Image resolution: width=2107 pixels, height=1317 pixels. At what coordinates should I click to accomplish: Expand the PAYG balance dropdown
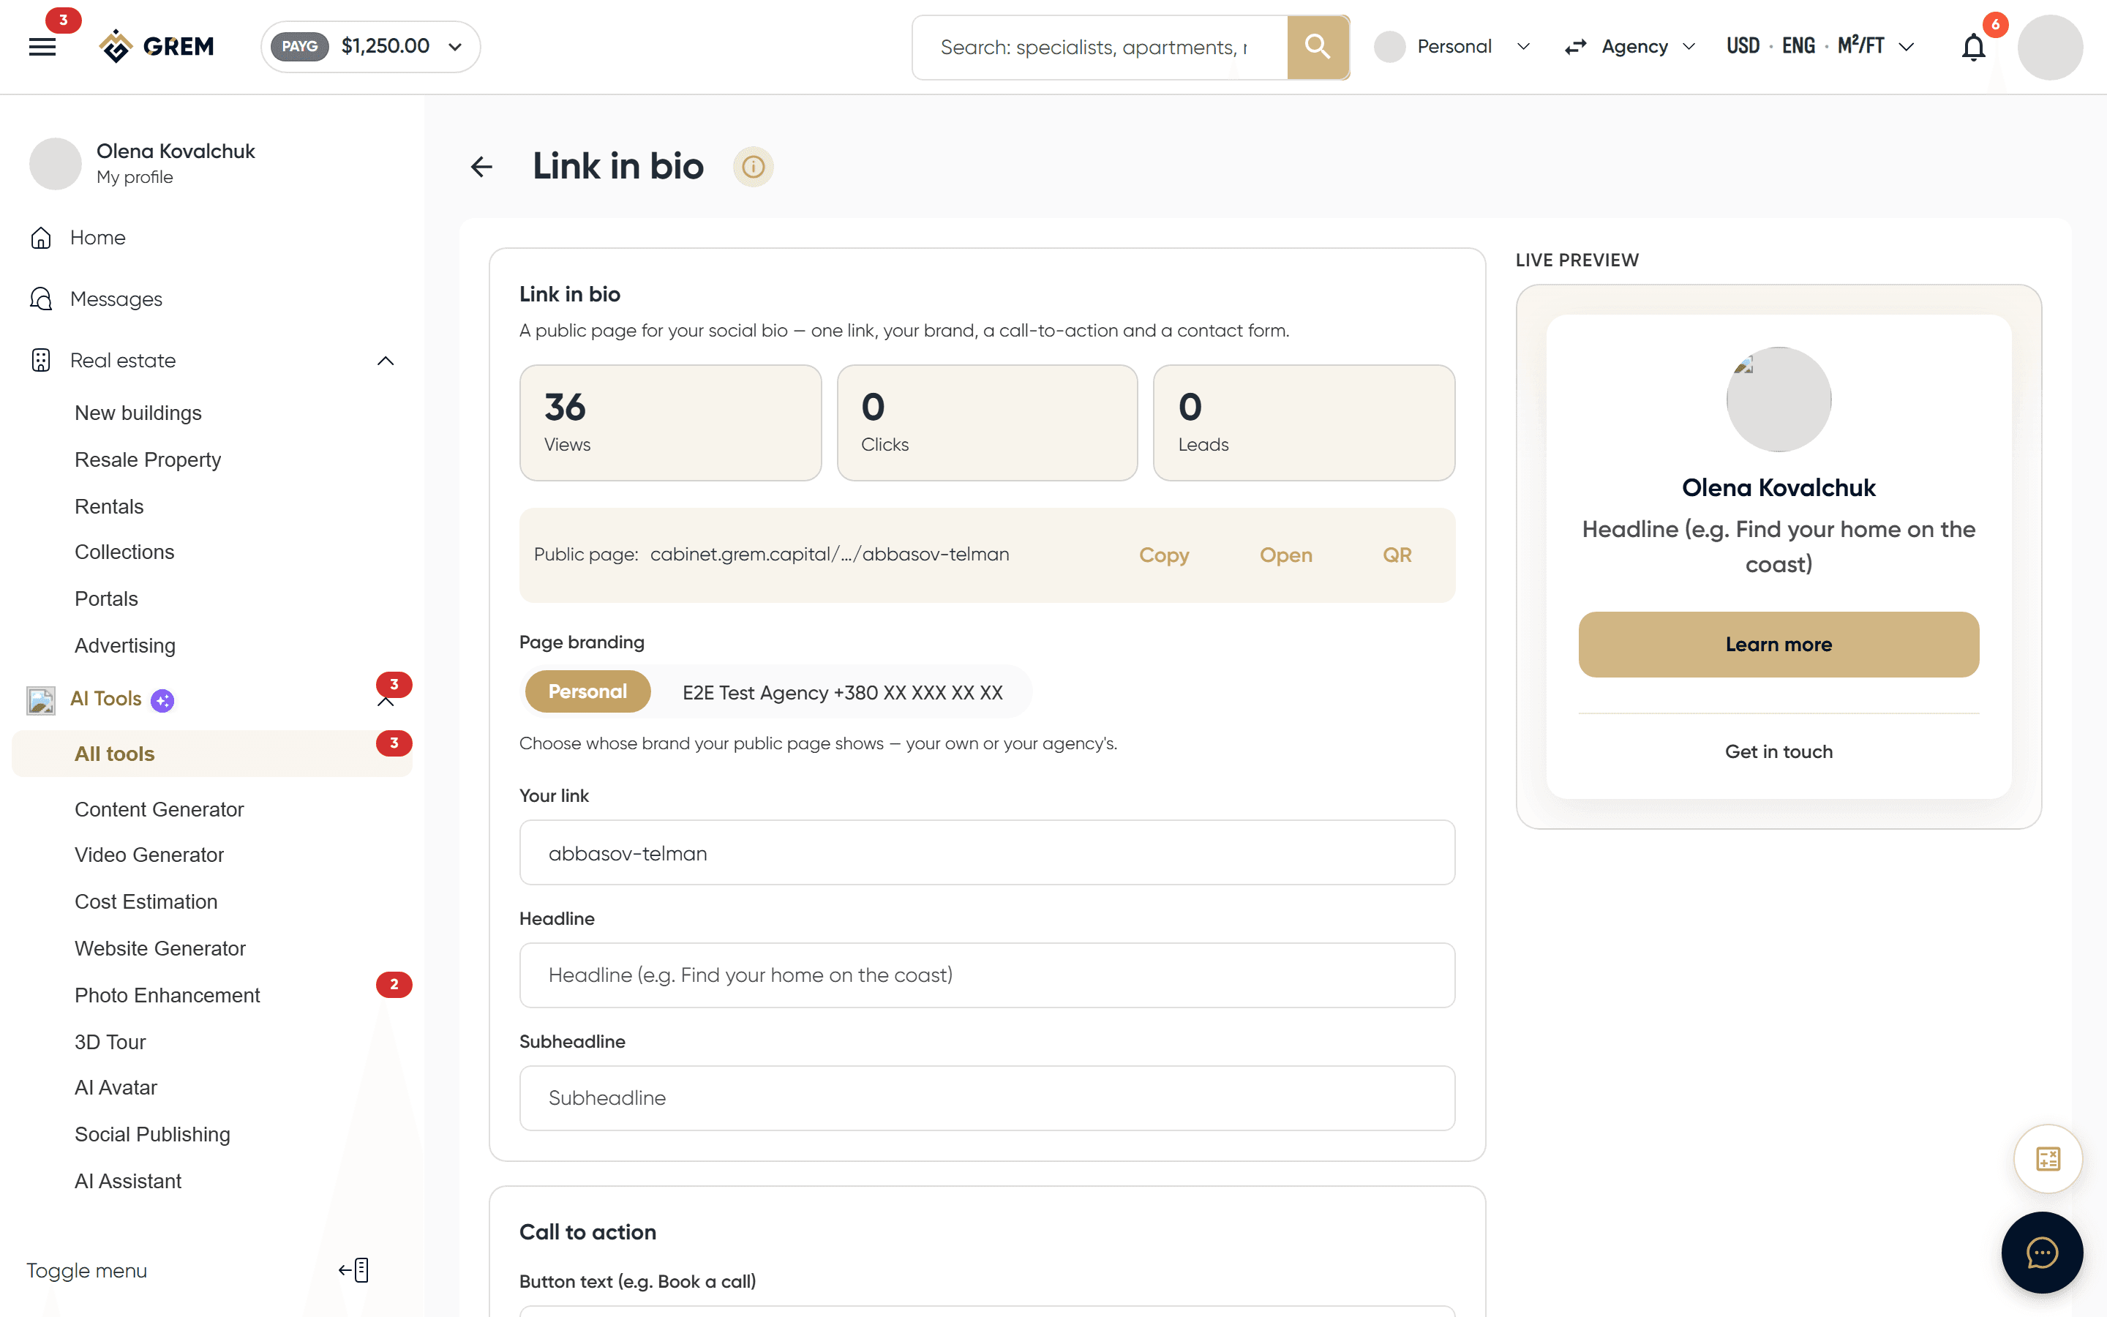click(371, 46)
